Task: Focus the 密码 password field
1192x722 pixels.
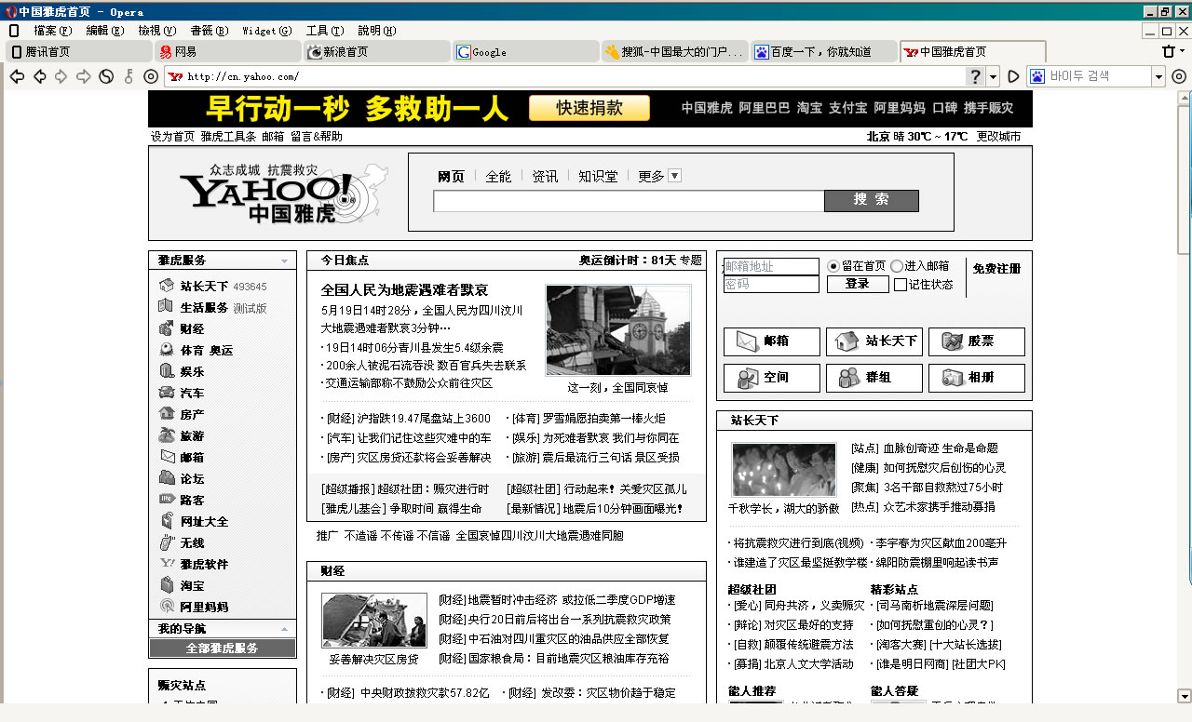Action: tap(771, 284)
